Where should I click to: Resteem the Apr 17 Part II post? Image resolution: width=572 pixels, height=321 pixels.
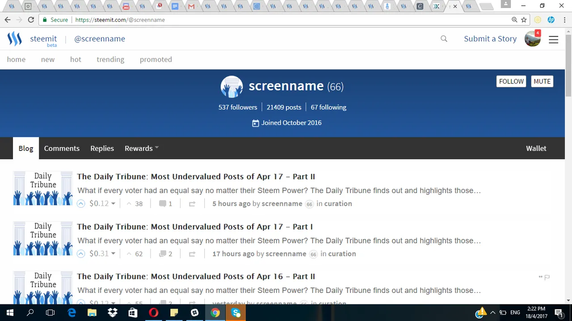[x=192, y=204]
